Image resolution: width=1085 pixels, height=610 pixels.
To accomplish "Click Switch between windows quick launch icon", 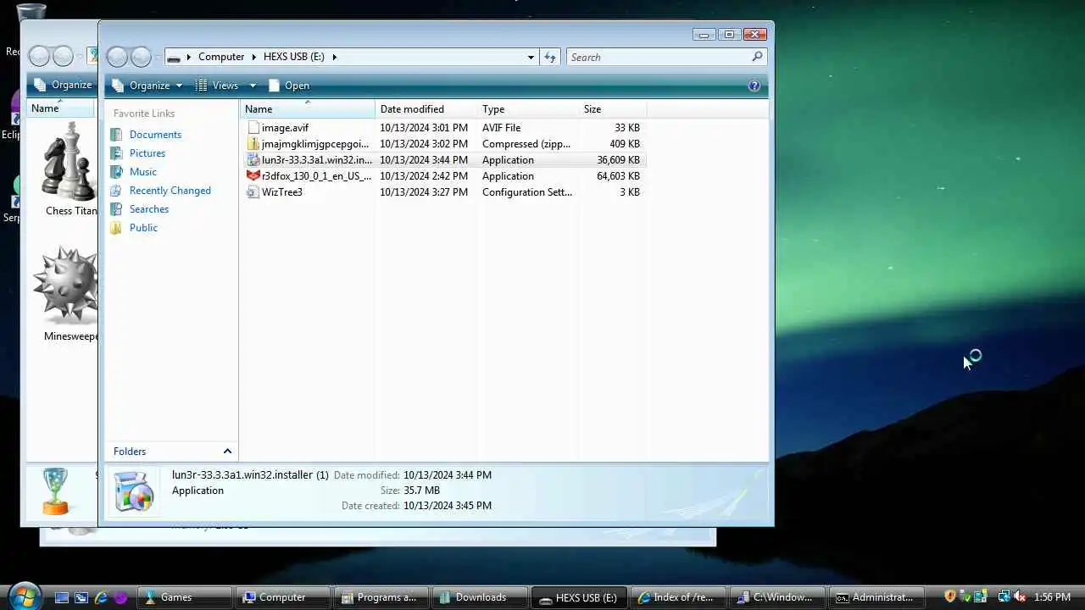I will click(81, 597).
